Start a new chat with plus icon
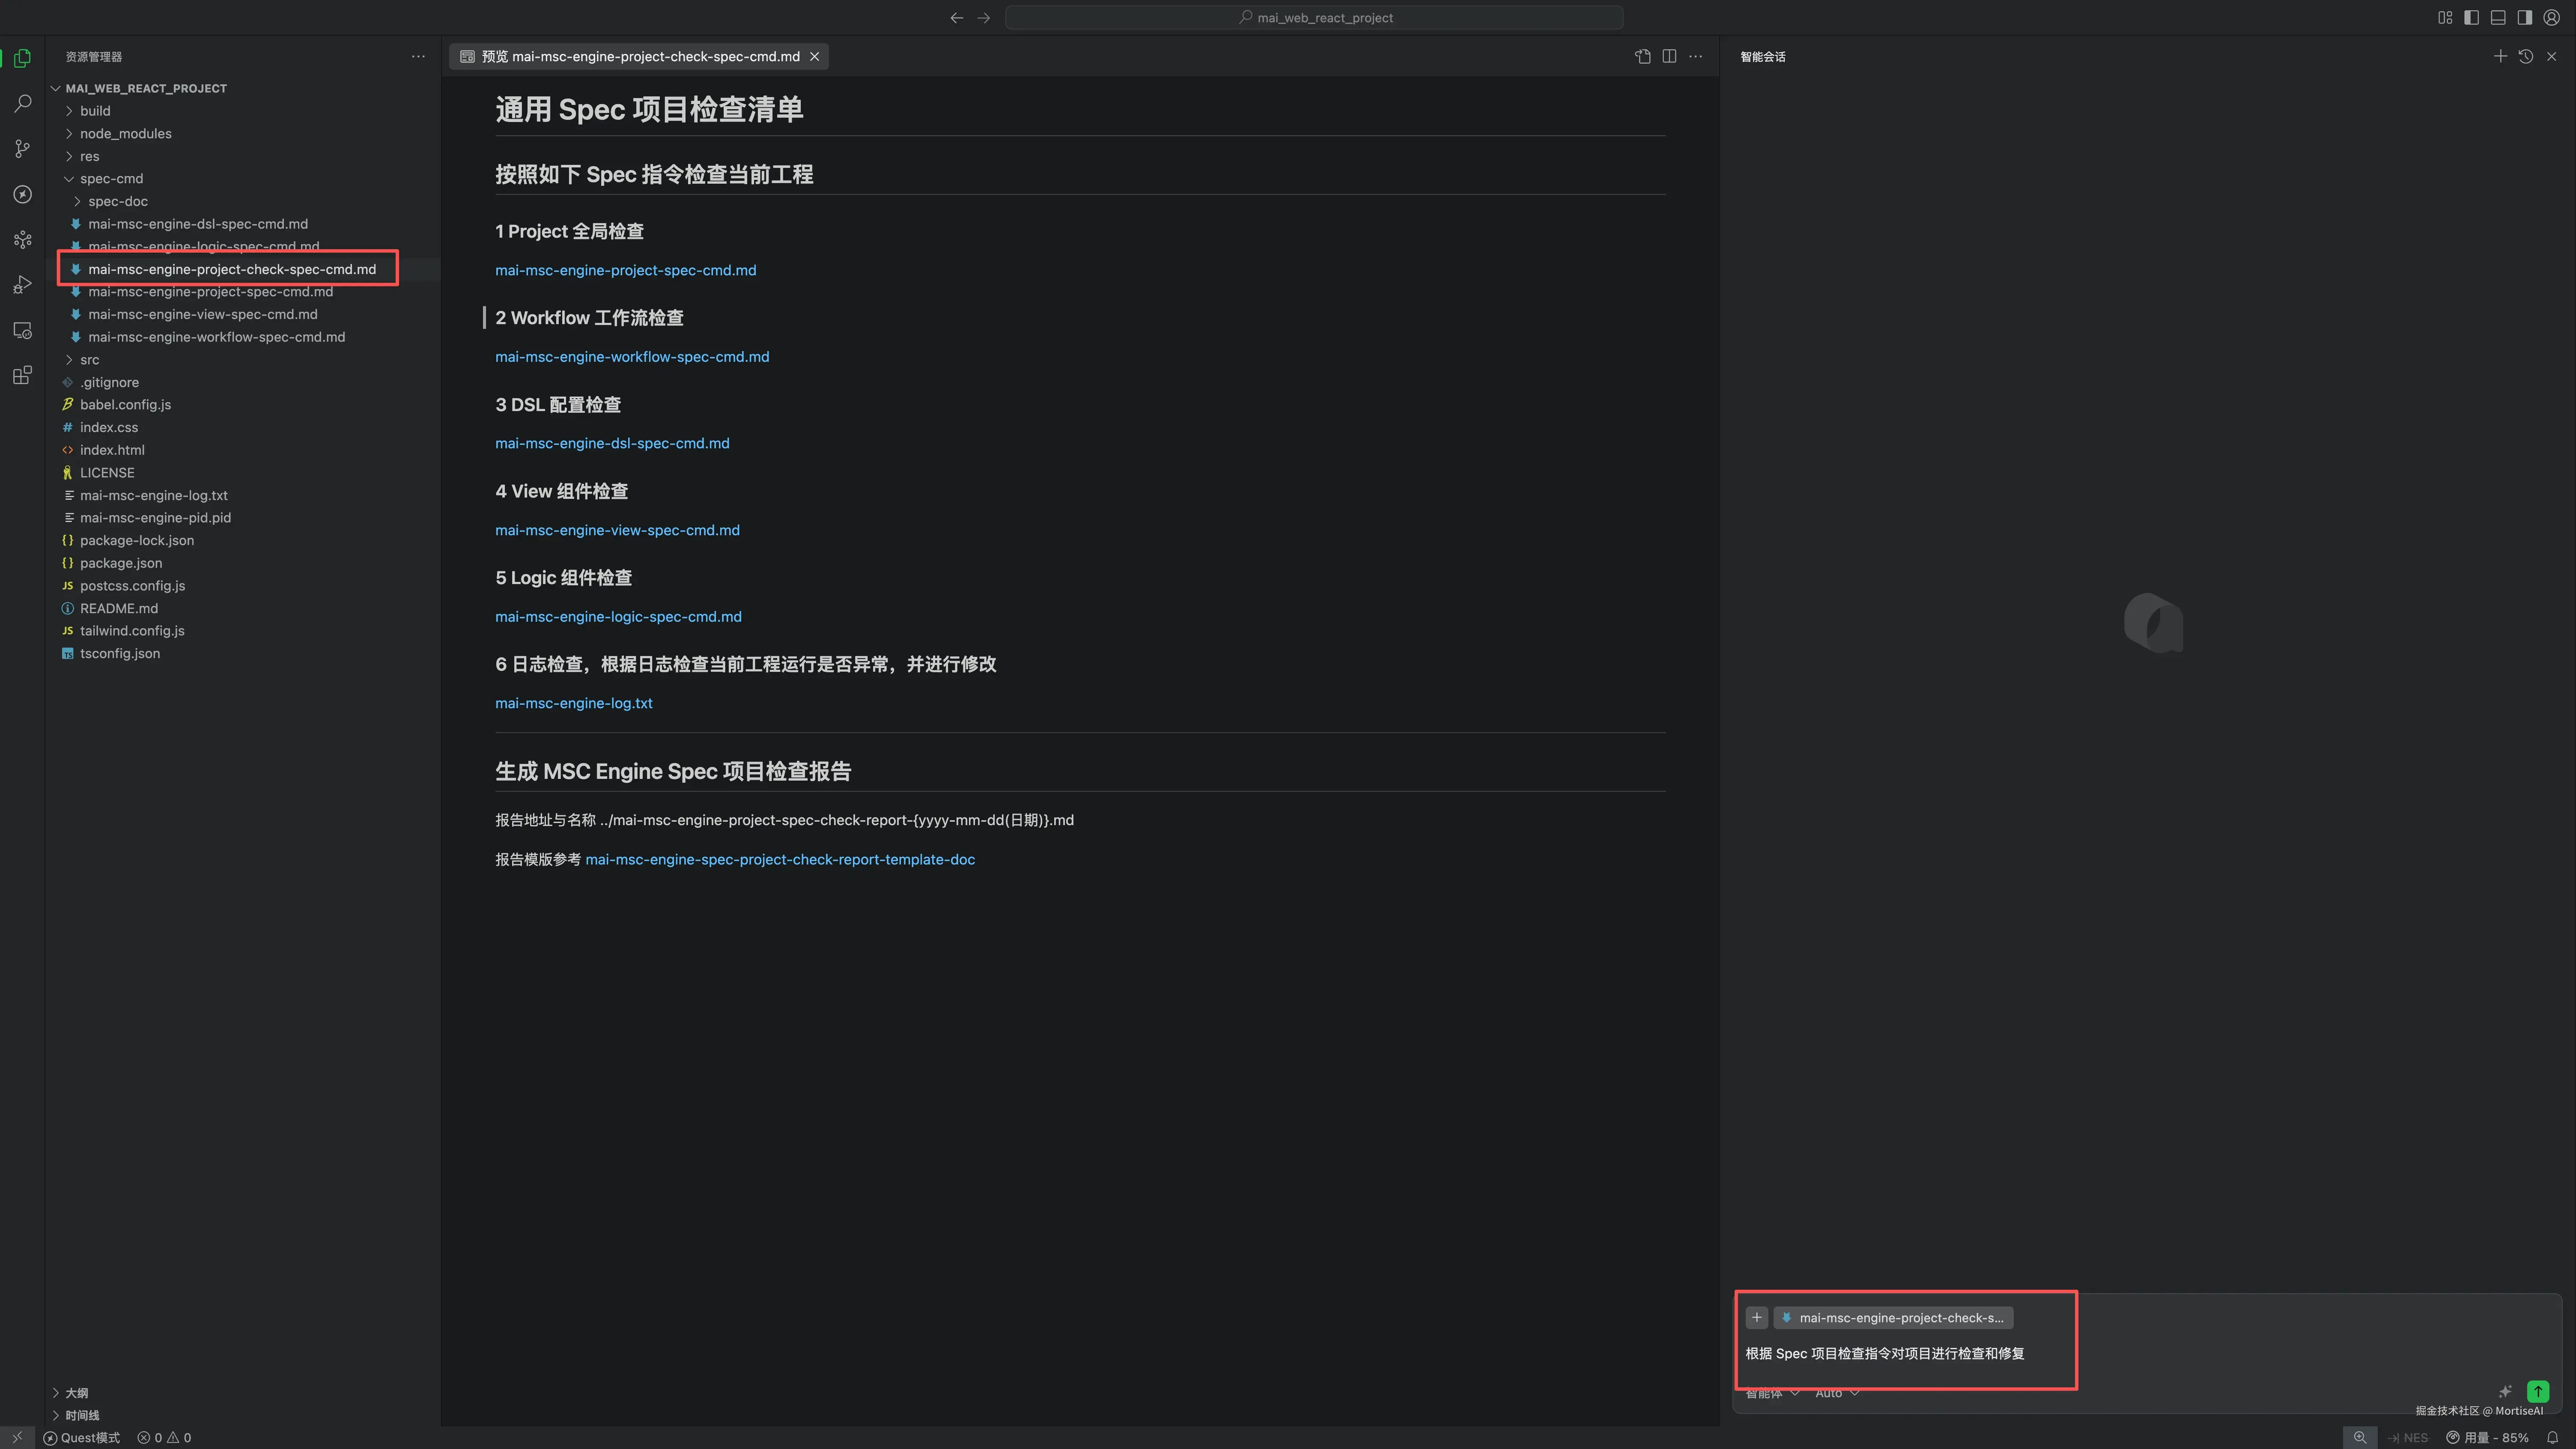This screenshot has width=2576, height=1449. (x=2500, y=57)
